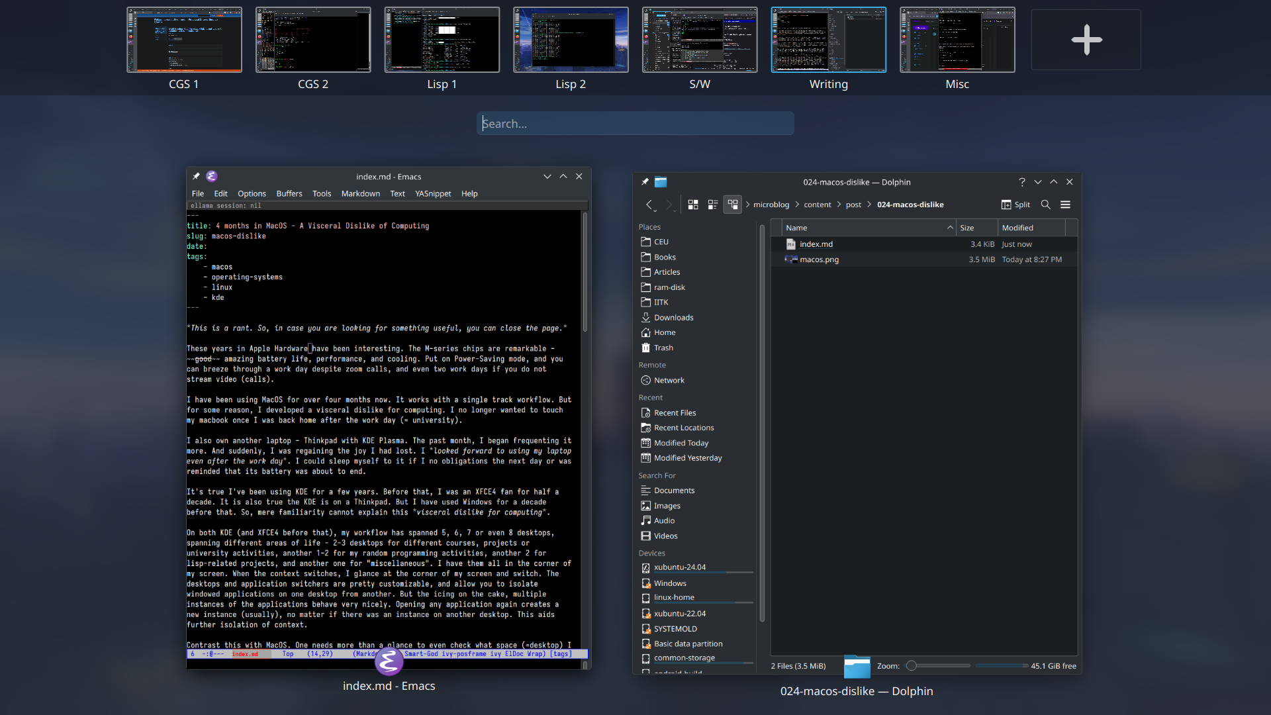Add a new virtual desktop with plus button
Screen dimensions: 1271x715
[1085, 40]
